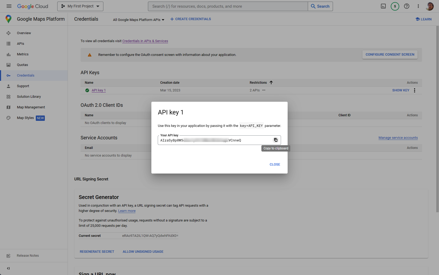Click Allow Unsigned Usage button

click(x=143, y=252)
